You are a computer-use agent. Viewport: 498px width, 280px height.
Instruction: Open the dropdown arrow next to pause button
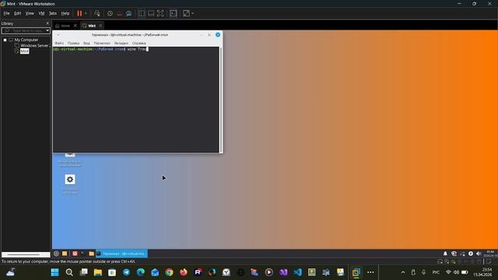click(86, 13)
